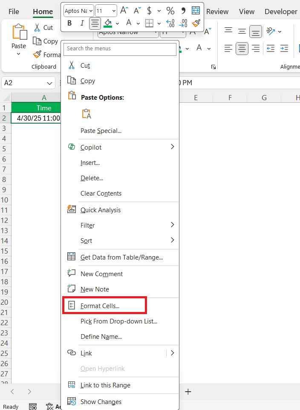Open Format Cells dialog from context menu
The image size is (300, 410).
(x=120, y=306)
